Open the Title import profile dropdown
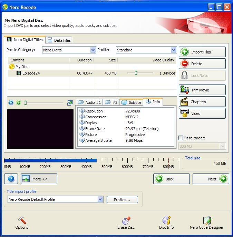 pyautogui.click(x=100, y=199)
